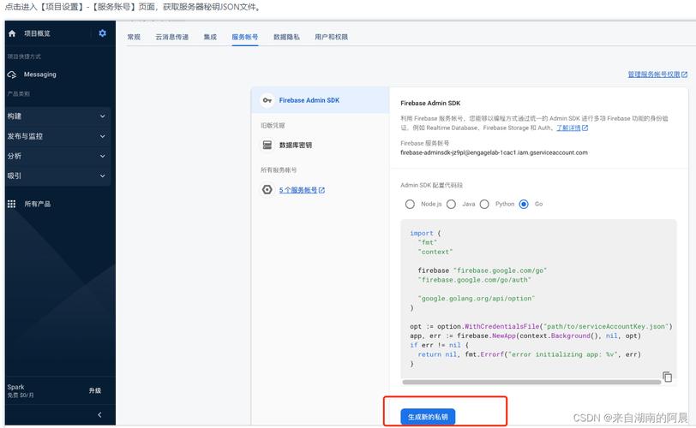Click the option.WithCredentialsFile code line
Image resolution: width=696 pixels, height=428 pixels.
click(x=541, y=326)
